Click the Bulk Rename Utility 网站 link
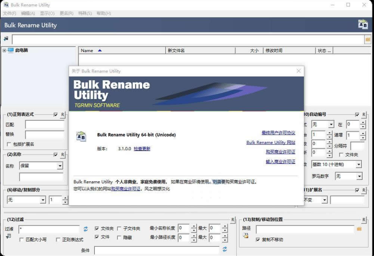The width and height of the screenshot is (374, 256). point(271,143)
